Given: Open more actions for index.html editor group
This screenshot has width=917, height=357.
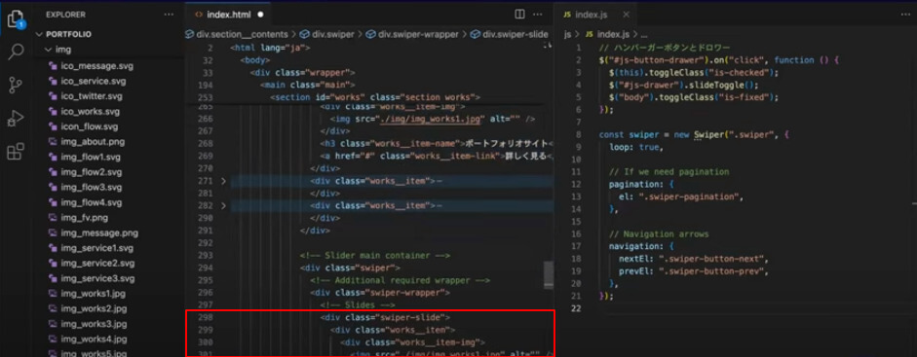Looking at the screenshot, I should tap(539, 15).
